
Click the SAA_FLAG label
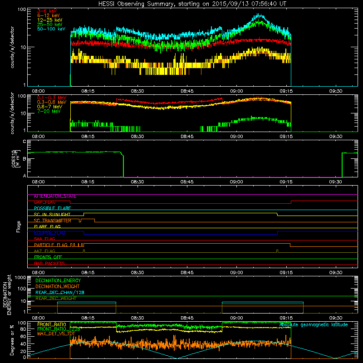coord(44,239)
